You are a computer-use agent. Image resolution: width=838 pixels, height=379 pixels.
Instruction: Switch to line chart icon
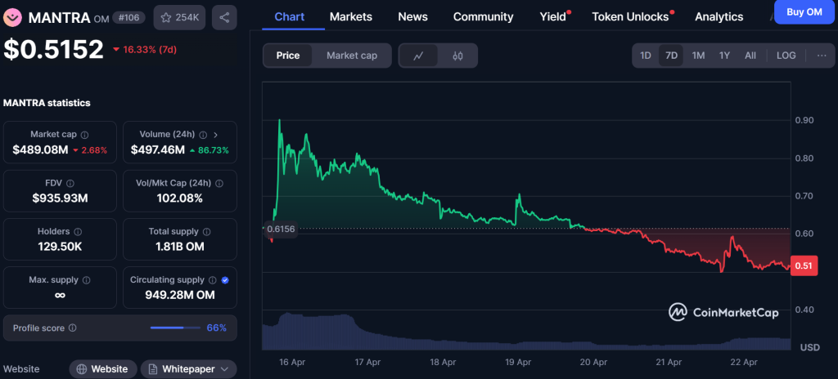pos(418,56)
